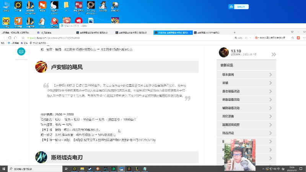Open the sheep game desktop shortcut
This screenshot has height=172, width=306.
(115, 6)
